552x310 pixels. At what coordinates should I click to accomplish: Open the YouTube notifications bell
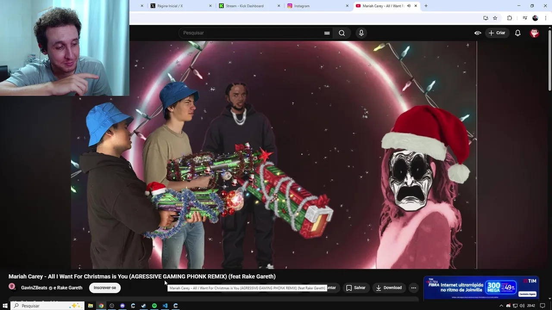point(518,33)
